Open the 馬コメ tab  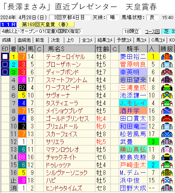tap(141, 40)
